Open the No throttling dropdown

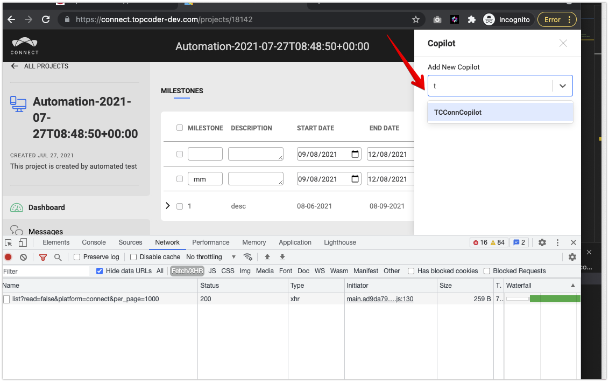[x=210, y=257]
